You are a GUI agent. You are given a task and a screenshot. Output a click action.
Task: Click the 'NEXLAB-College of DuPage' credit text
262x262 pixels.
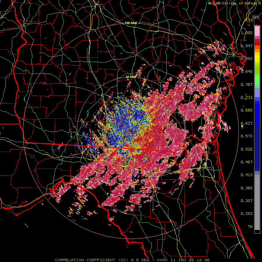pos(233,3)
